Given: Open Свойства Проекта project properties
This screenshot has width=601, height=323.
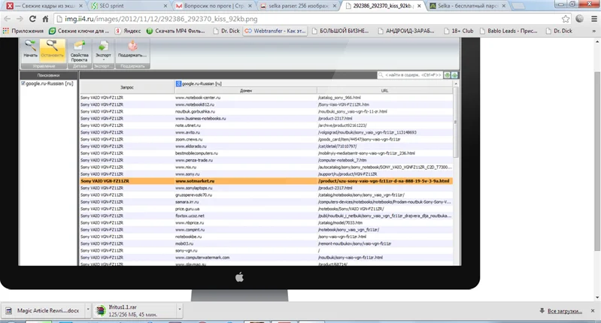Looking at the screenshot, I should [x=79, y=50].
